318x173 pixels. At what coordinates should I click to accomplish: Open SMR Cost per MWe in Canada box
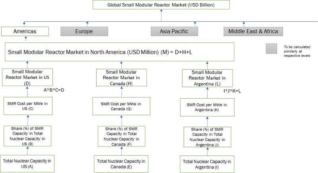pyautogui.click(x=121, y=106)
